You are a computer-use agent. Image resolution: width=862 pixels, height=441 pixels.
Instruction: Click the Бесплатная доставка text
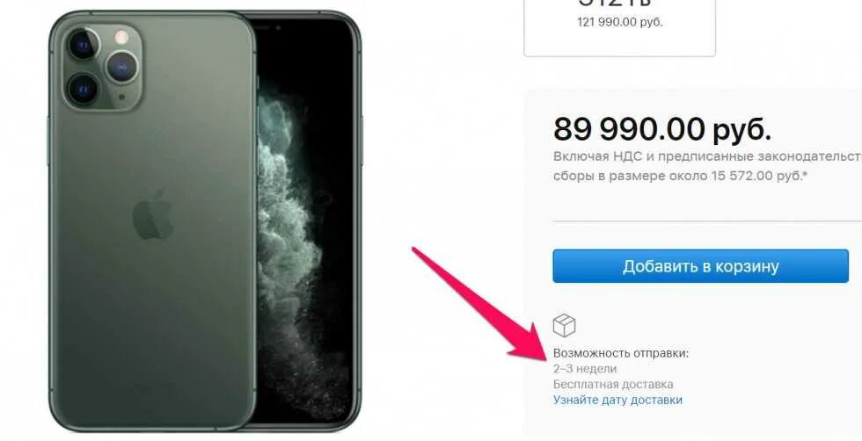[613, 384]
